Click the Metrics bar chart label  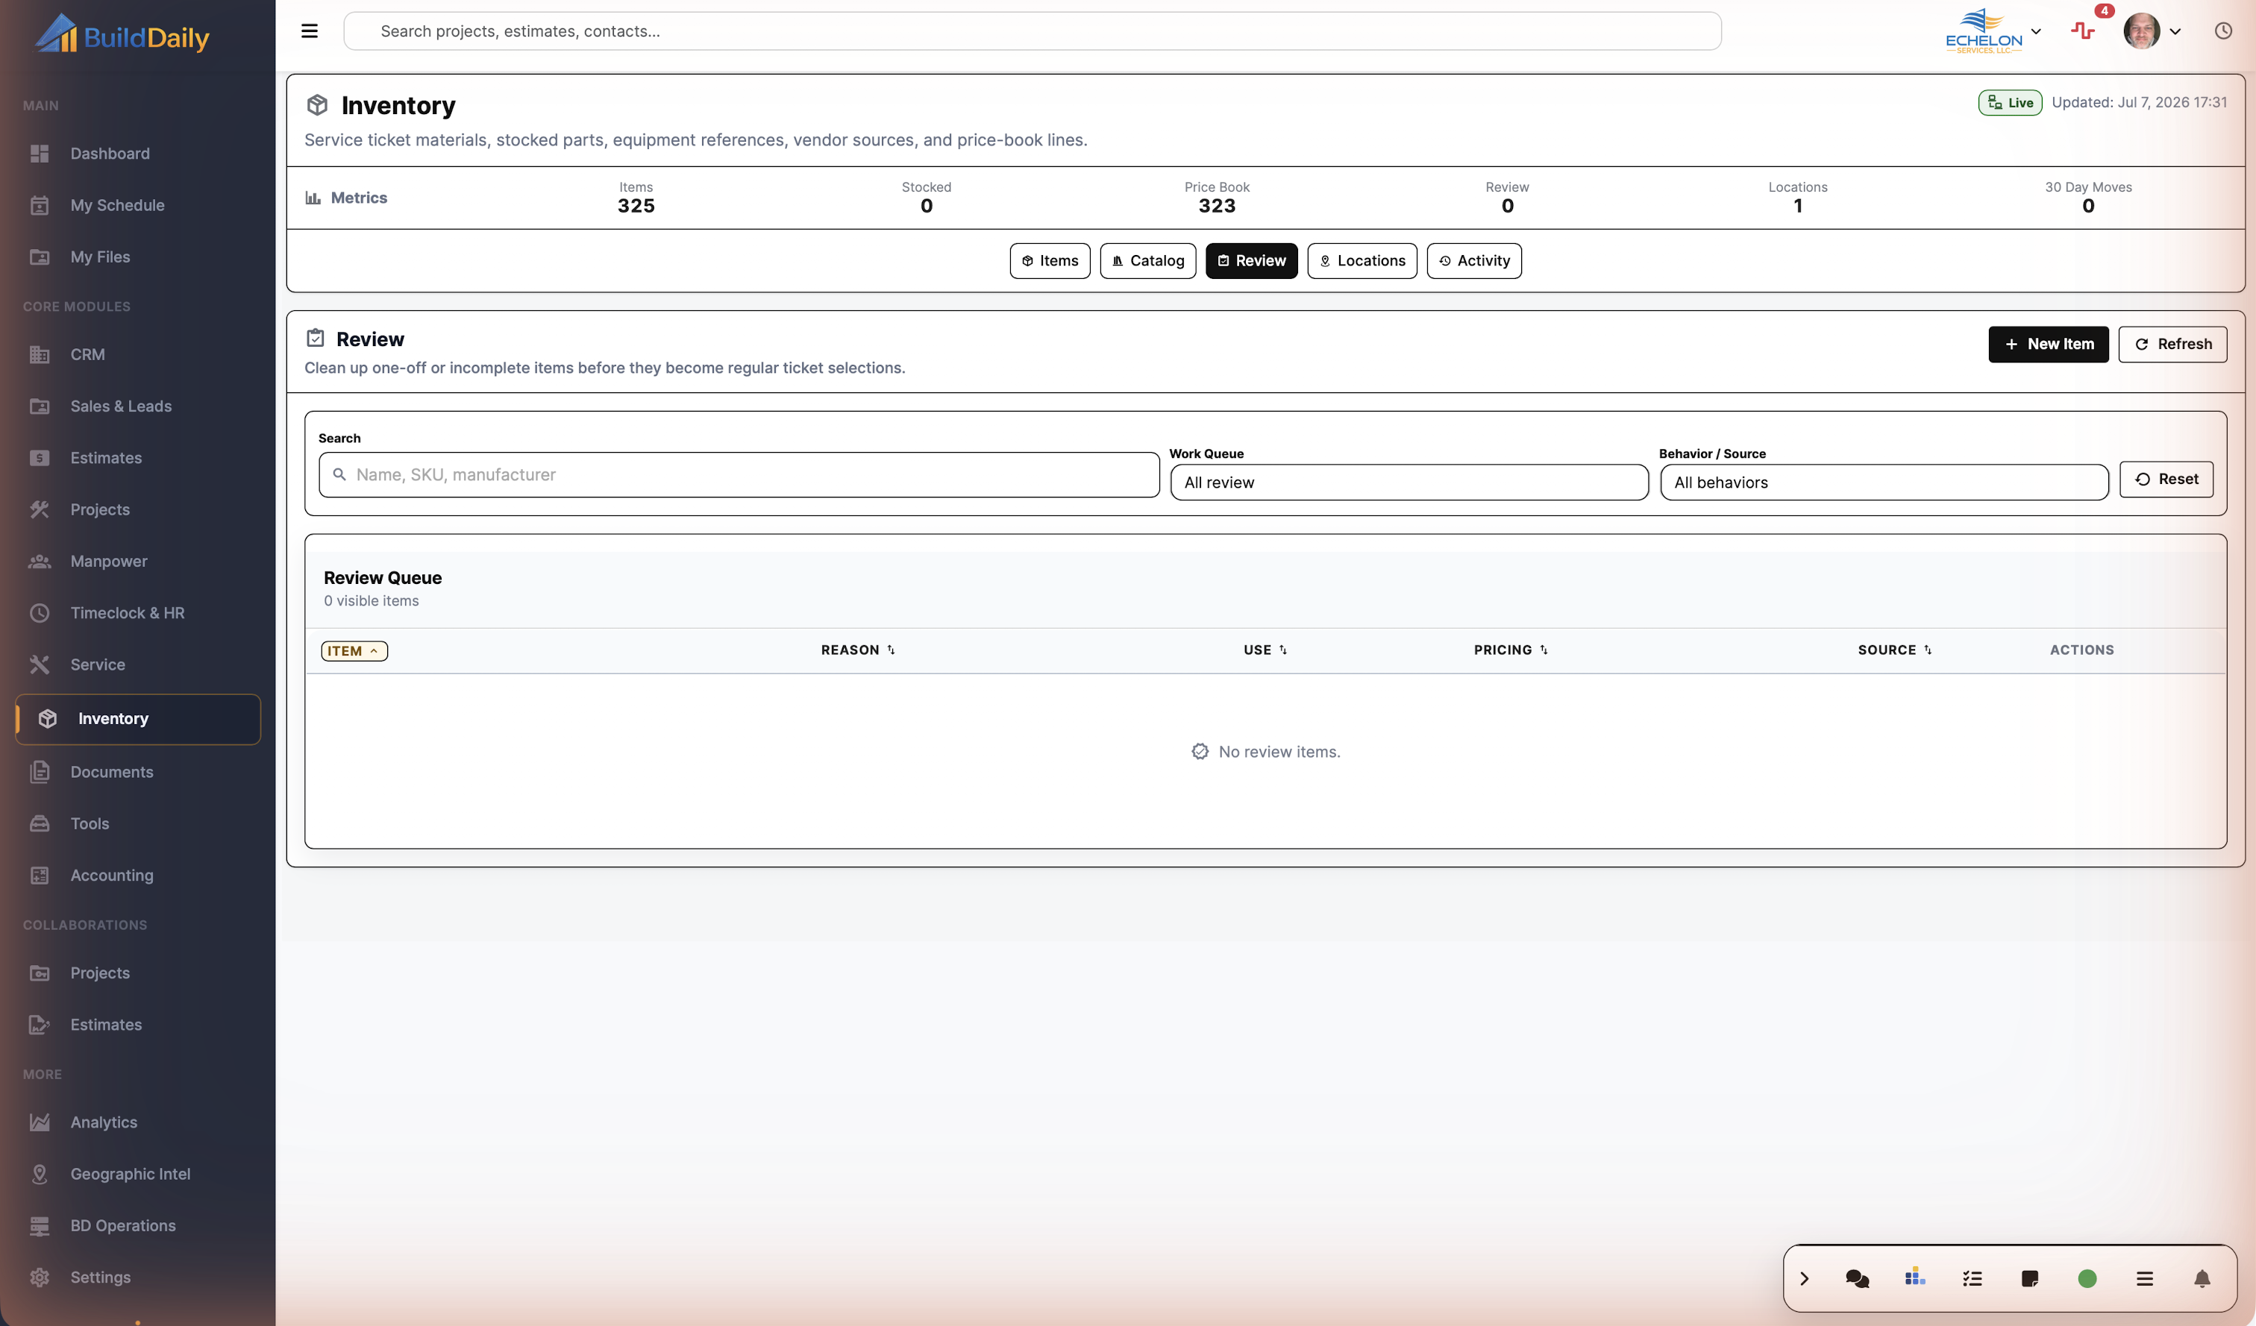point(346,198)
